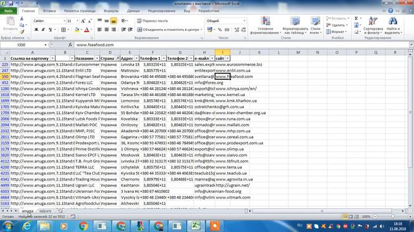Open Найти и выделить binoculars
The image size is (414, 232).
393,25
